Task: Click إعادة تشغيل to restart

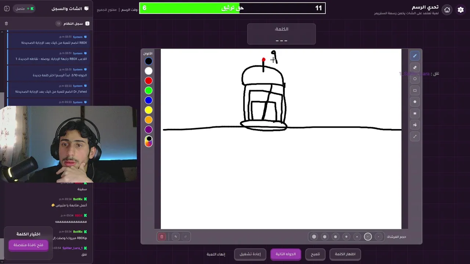Action: [250, 254]
